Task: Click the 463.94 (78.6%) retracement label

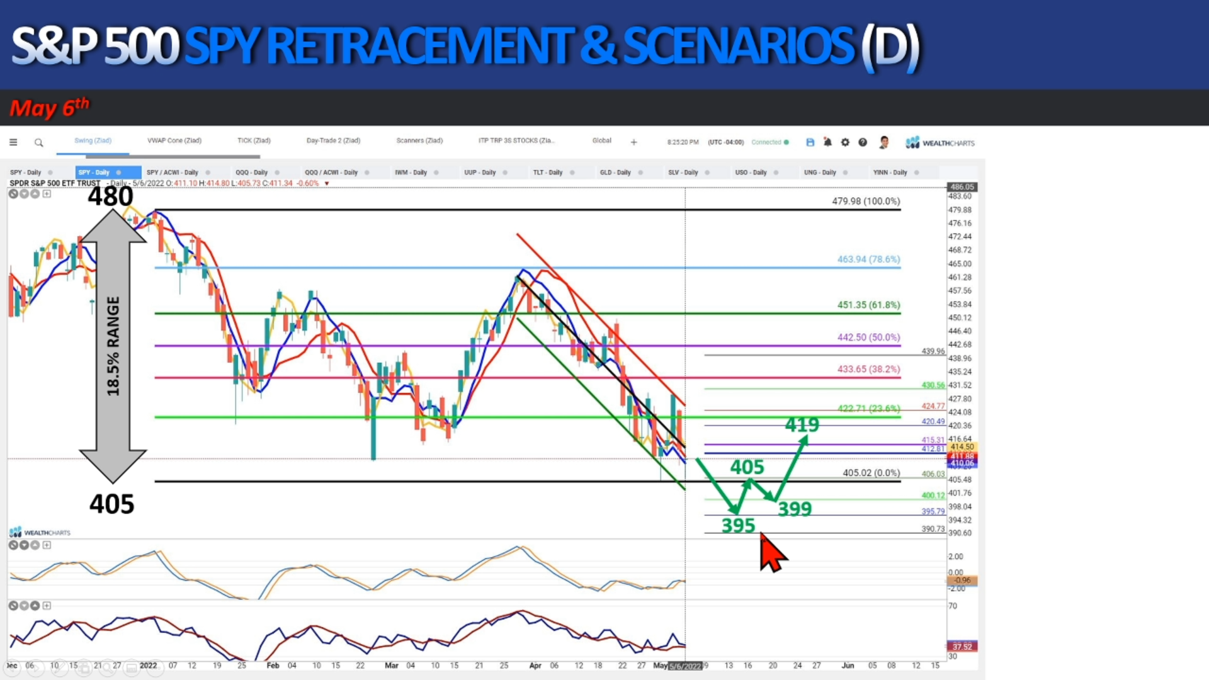Action: [x=868, y=259]
